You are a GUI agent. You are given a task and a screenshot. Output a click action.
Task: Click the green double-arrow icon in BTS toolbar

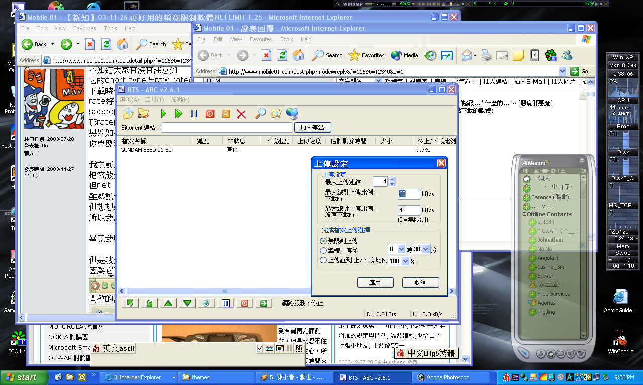(x=178, y=114)
